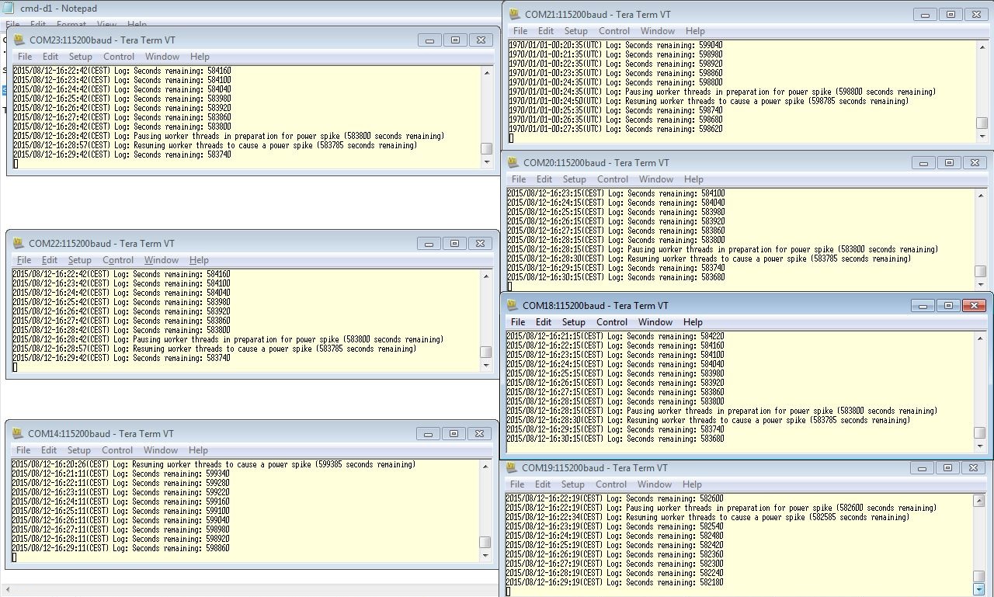Click the Tera Term icon in COM23 title bar
The height and width of the screenshot is (597, 994).
tap(19, 40)
